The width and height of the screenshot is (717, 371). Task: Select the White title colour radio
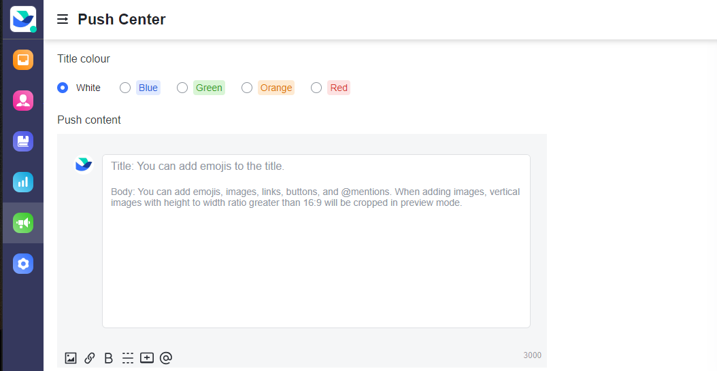pos(63,88)
